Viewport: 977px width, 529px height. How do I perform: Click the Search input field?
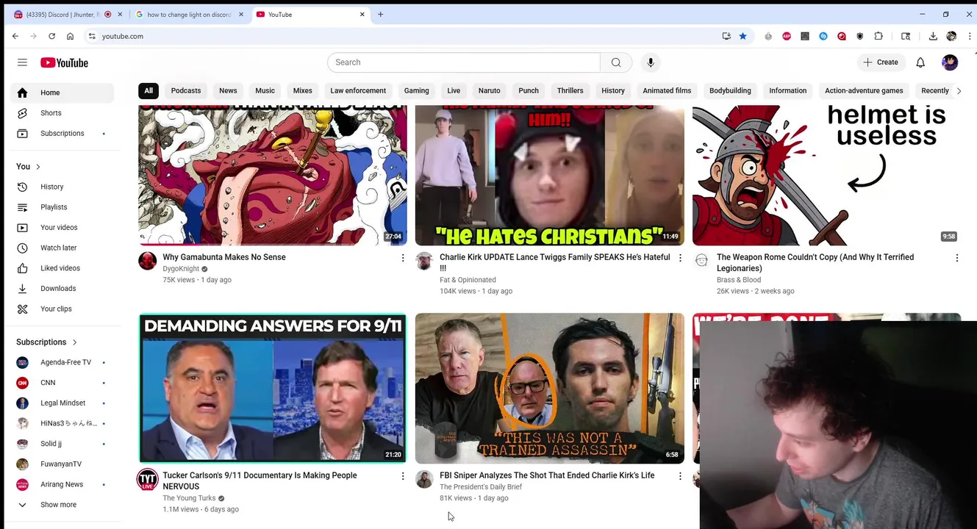coord(464,62)
